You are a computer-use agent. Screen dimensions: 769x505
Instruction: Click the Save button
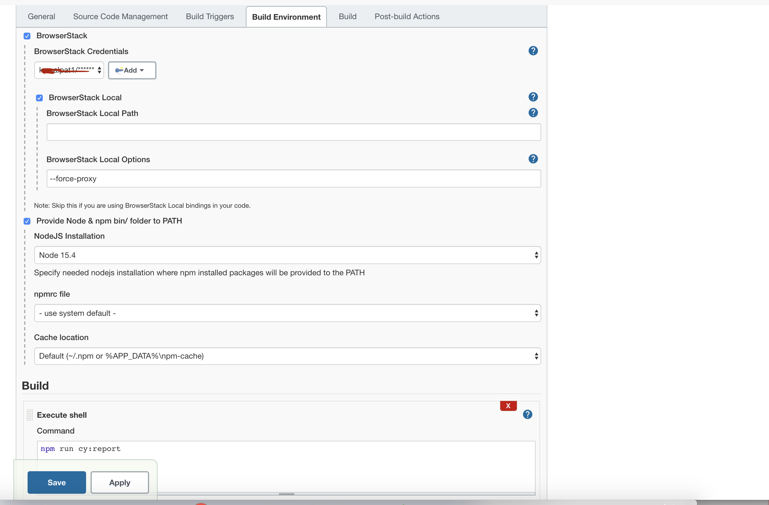coord(57,482)
